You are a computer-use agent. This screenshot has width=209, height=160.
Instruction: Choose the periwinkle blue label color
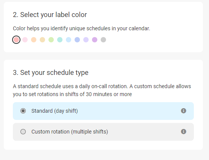point(77,40)
